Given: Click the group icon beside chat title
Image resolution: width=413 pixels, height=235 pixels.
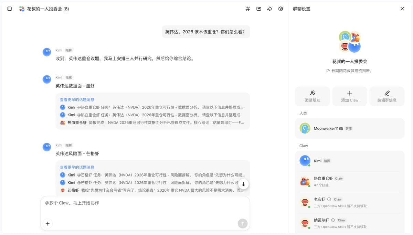Looking at the screenshot, I should pos(22,9).
